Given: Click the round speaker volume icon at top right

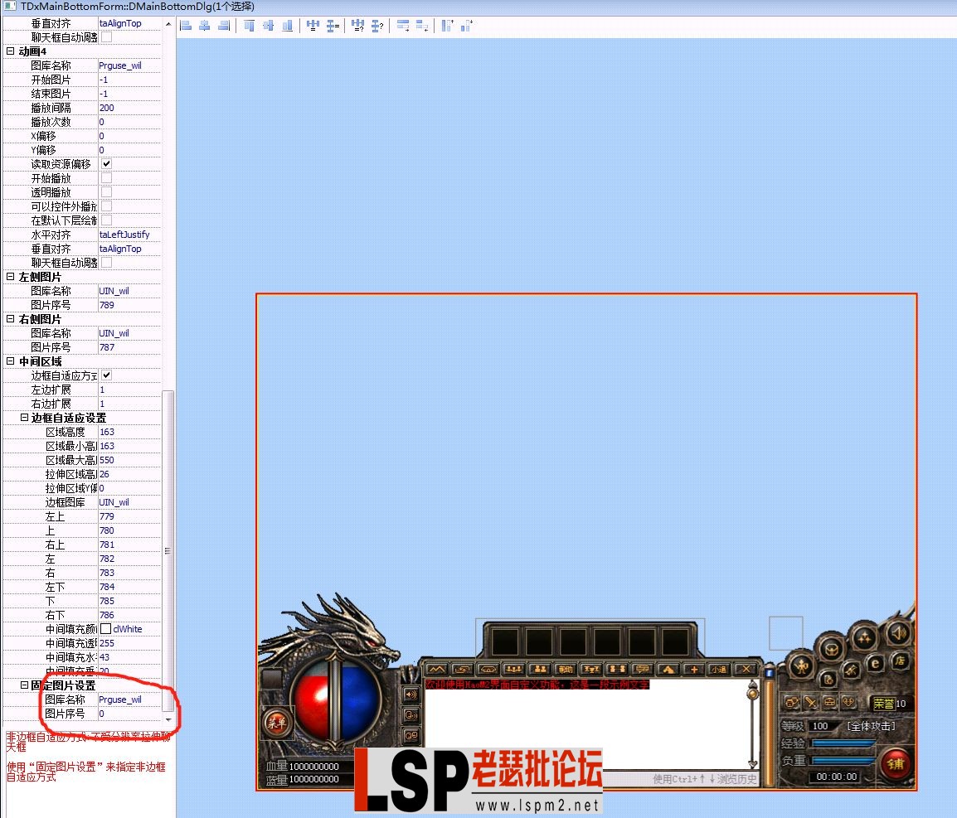Looking at the screenshot, I should point(898,633).
